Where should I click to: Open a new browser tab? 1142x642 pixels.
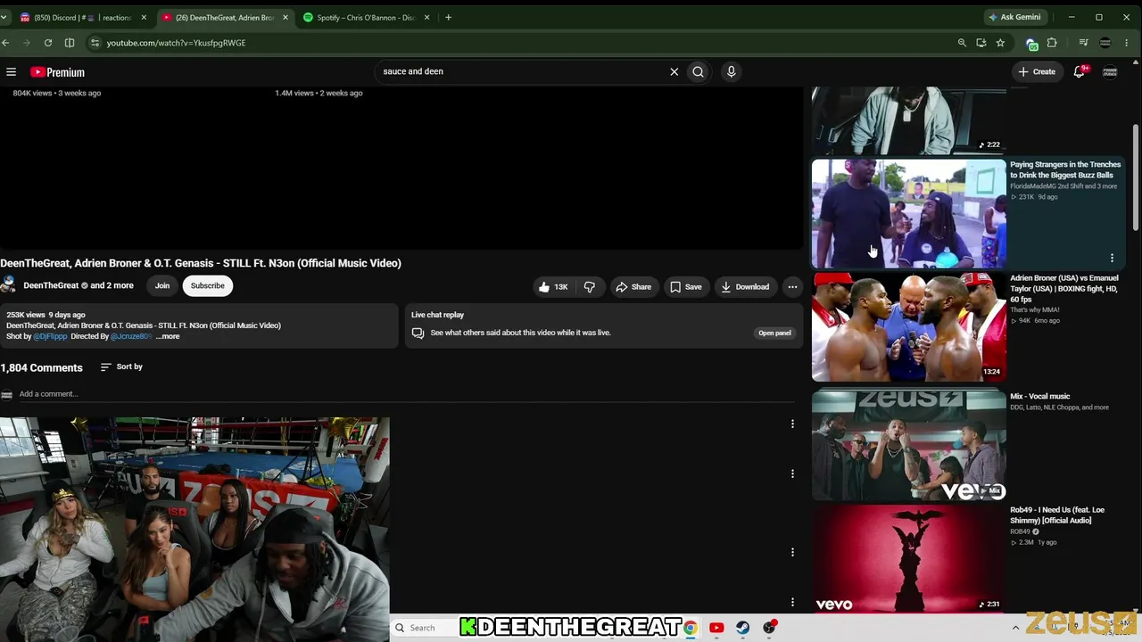tap(448, 17)
